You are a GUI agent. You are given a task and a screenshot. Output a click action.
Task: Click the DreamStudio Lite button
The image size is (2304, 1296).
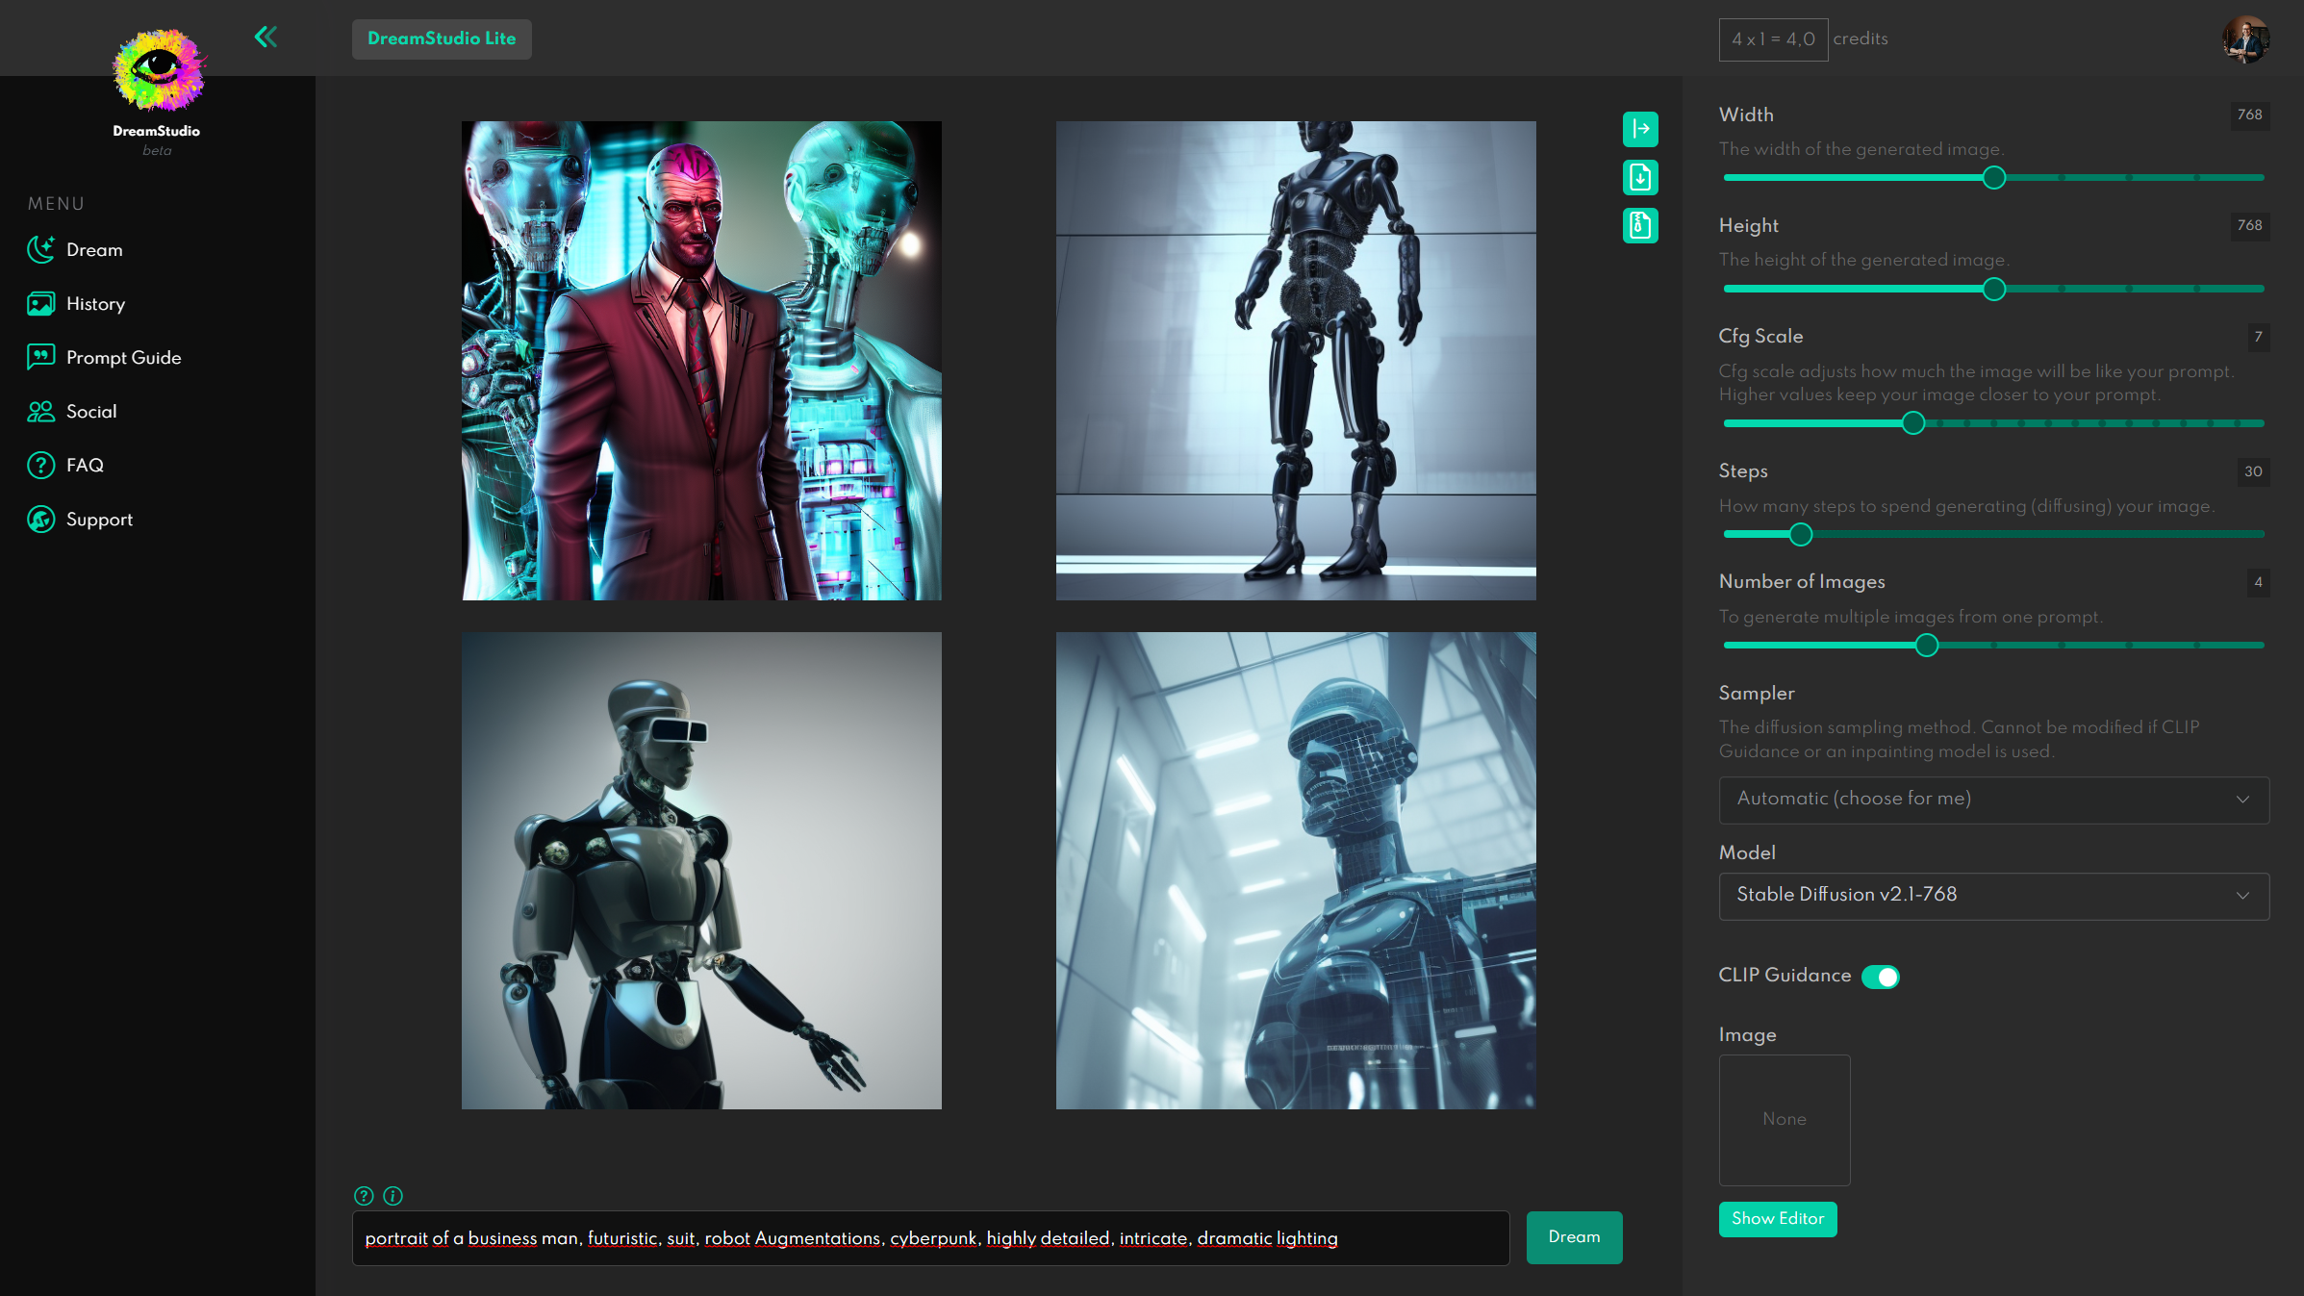pos(442,39)
